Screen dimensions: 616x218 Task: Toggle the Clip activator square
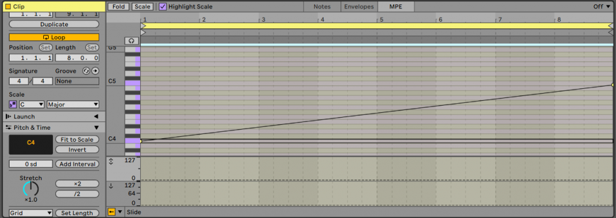pyautogui.click(x=8, y=7)
